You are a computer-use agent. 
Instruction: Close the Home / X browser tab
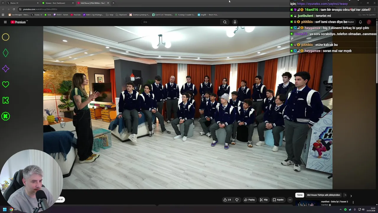coord(38,3)
